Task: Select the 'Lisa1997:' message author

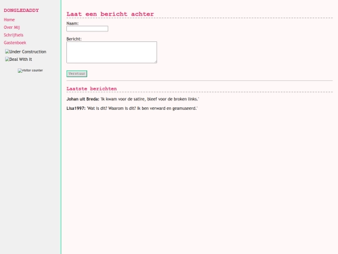Action: [x=76, y=108]
